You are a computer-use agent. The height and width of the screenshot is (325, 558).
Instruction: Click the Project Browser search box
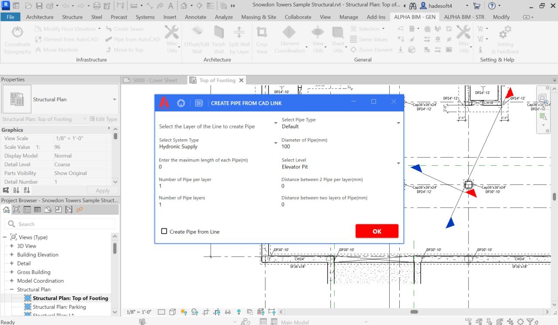(x=60, y=224)
